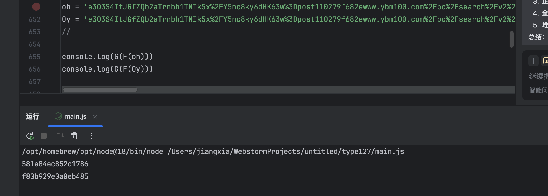Image resolution: width=548 pixels, height=196 pixels.
Task: Place cursor on console.log(G(F(oh))) line
Action: pyautogui.click(x=107, y=57)
